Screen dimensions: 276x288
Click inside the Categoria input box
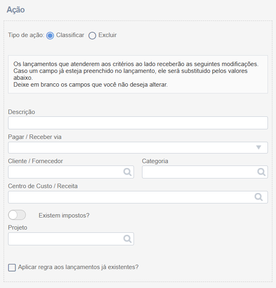point(205,172)
